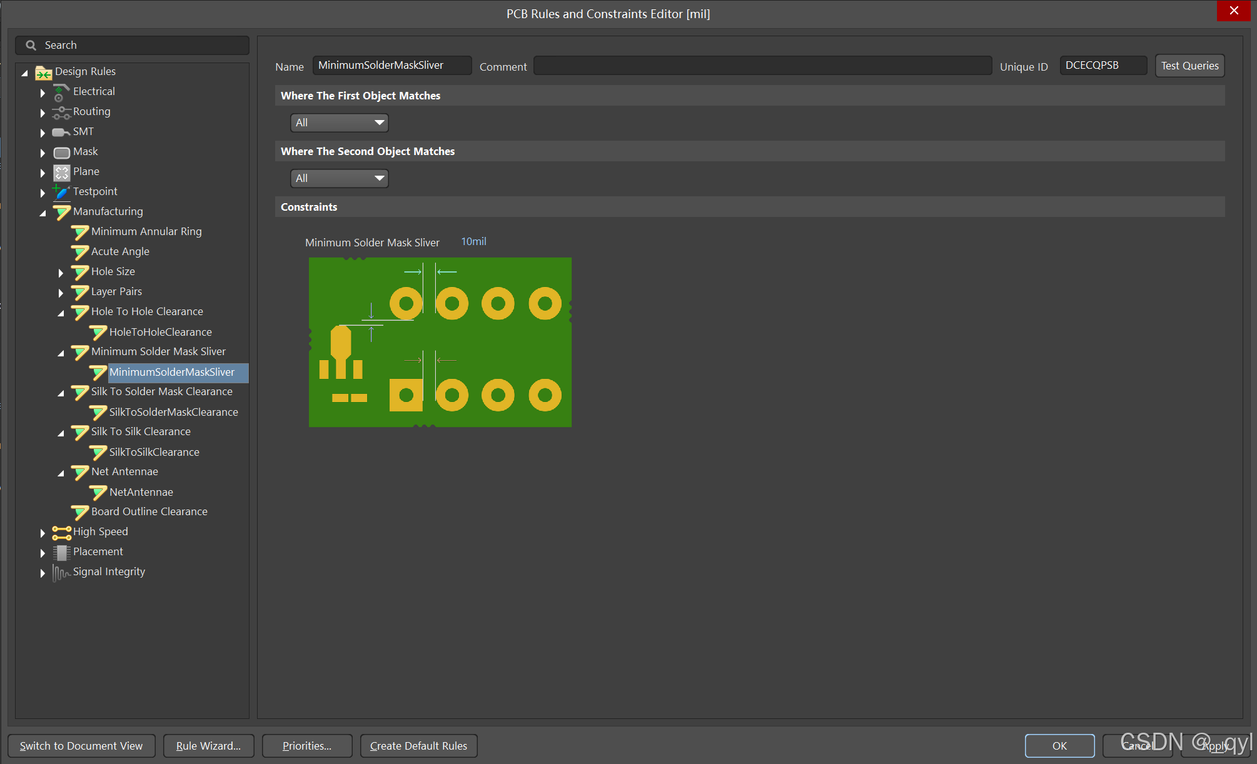Click the Electrical rules category icon

[x=61, y=93]
